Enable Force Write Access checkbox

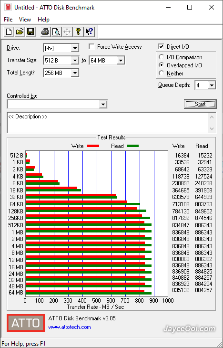click(91, 47)
